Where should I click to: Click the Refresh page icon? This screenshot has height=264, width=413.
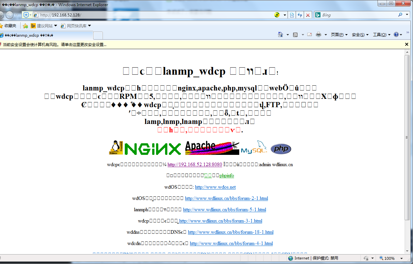[300, 15]
